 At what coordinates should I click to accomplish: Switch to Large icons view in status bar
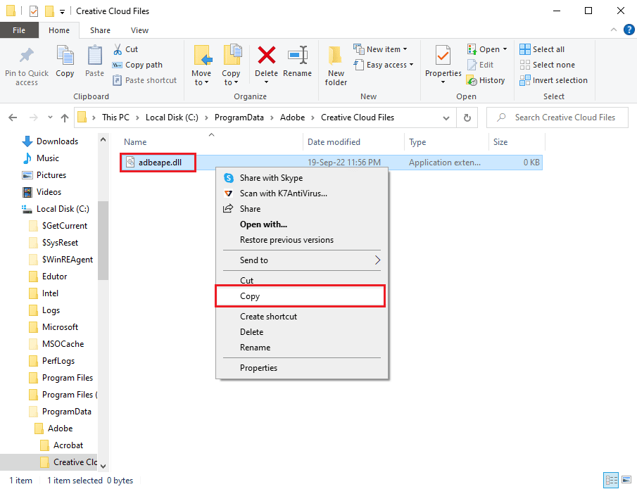click(626, 480)
